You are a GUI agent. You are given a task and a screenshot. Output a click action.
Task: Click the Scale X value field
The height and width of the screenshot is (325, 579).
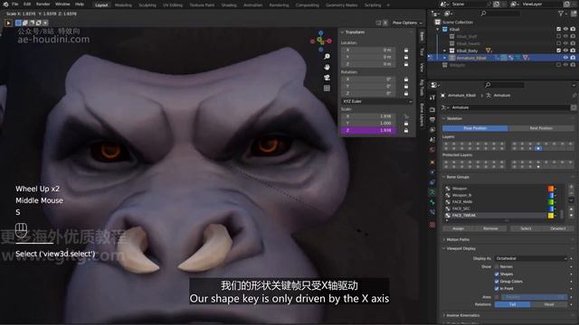tap(369, 116)
